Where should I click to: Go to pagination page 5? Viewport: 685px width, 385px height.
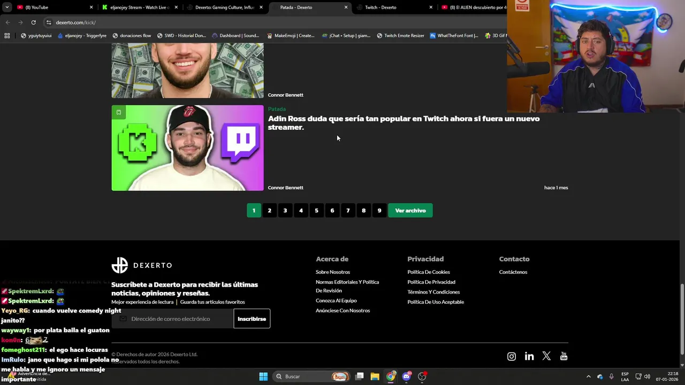(x=316, y=211)
